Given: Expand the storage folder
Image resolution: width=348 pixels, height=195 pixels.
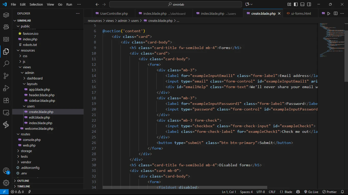Looking at the screenshot, I should pos(26,151).
